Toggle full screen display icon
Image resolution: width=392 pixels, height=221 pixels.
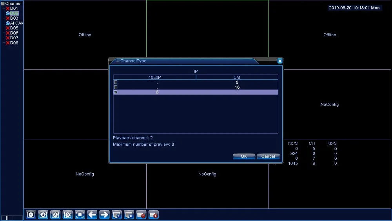[x=80, y=215]
